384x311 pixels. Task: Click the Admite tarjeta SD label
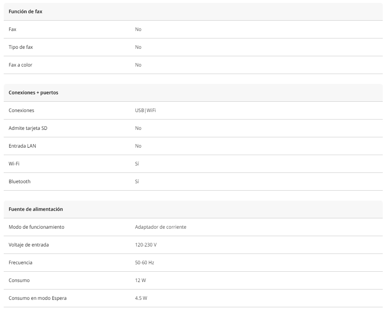[x=28, y=128]
